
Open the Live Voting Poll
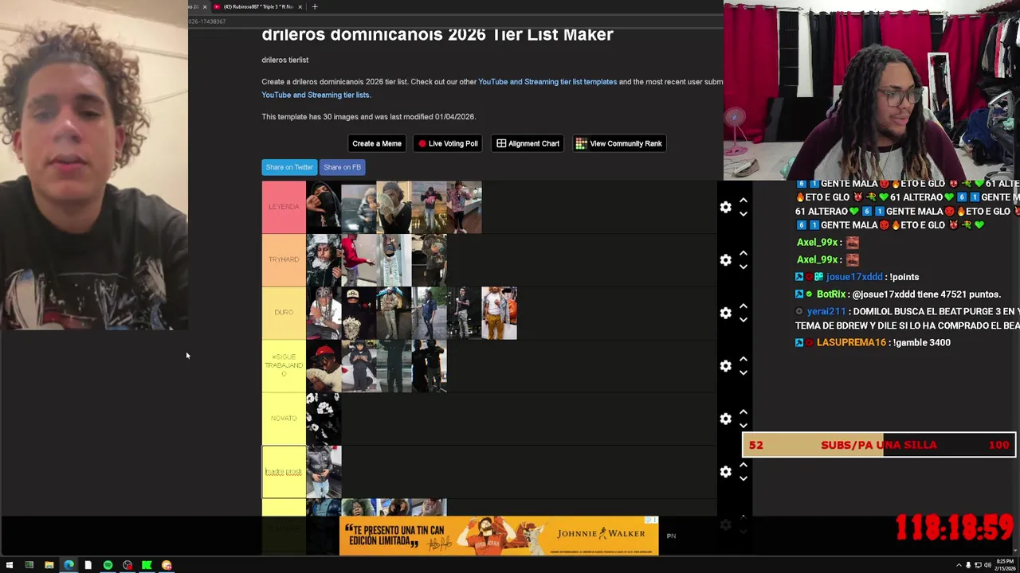[x=448, y=143]
